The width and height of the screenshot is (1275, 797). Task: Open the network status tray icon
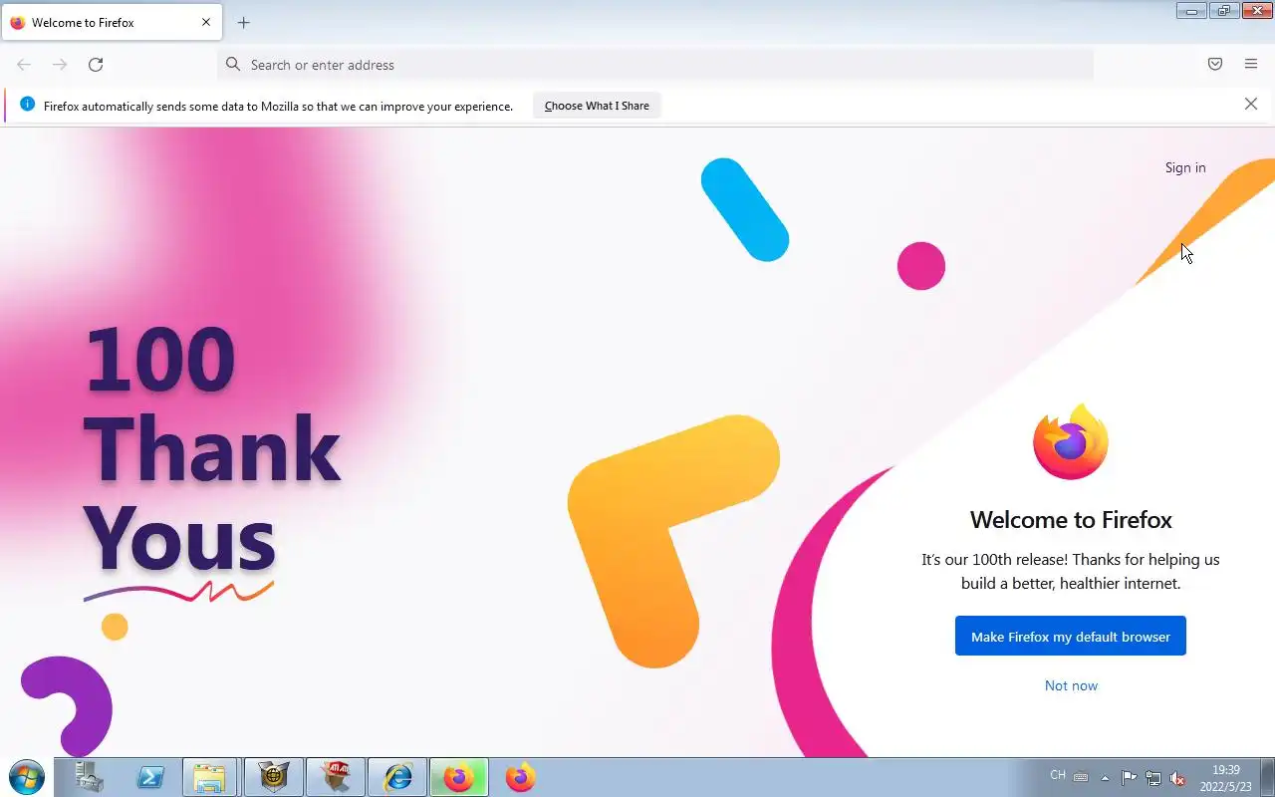[x=1153, y=778]
